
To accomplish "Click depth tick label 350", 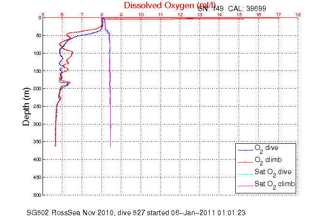I will (x=37, y=142).
